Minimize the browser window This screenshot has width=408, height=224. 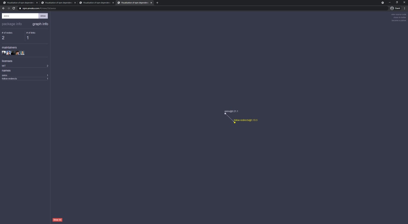(x=390, y=3)
